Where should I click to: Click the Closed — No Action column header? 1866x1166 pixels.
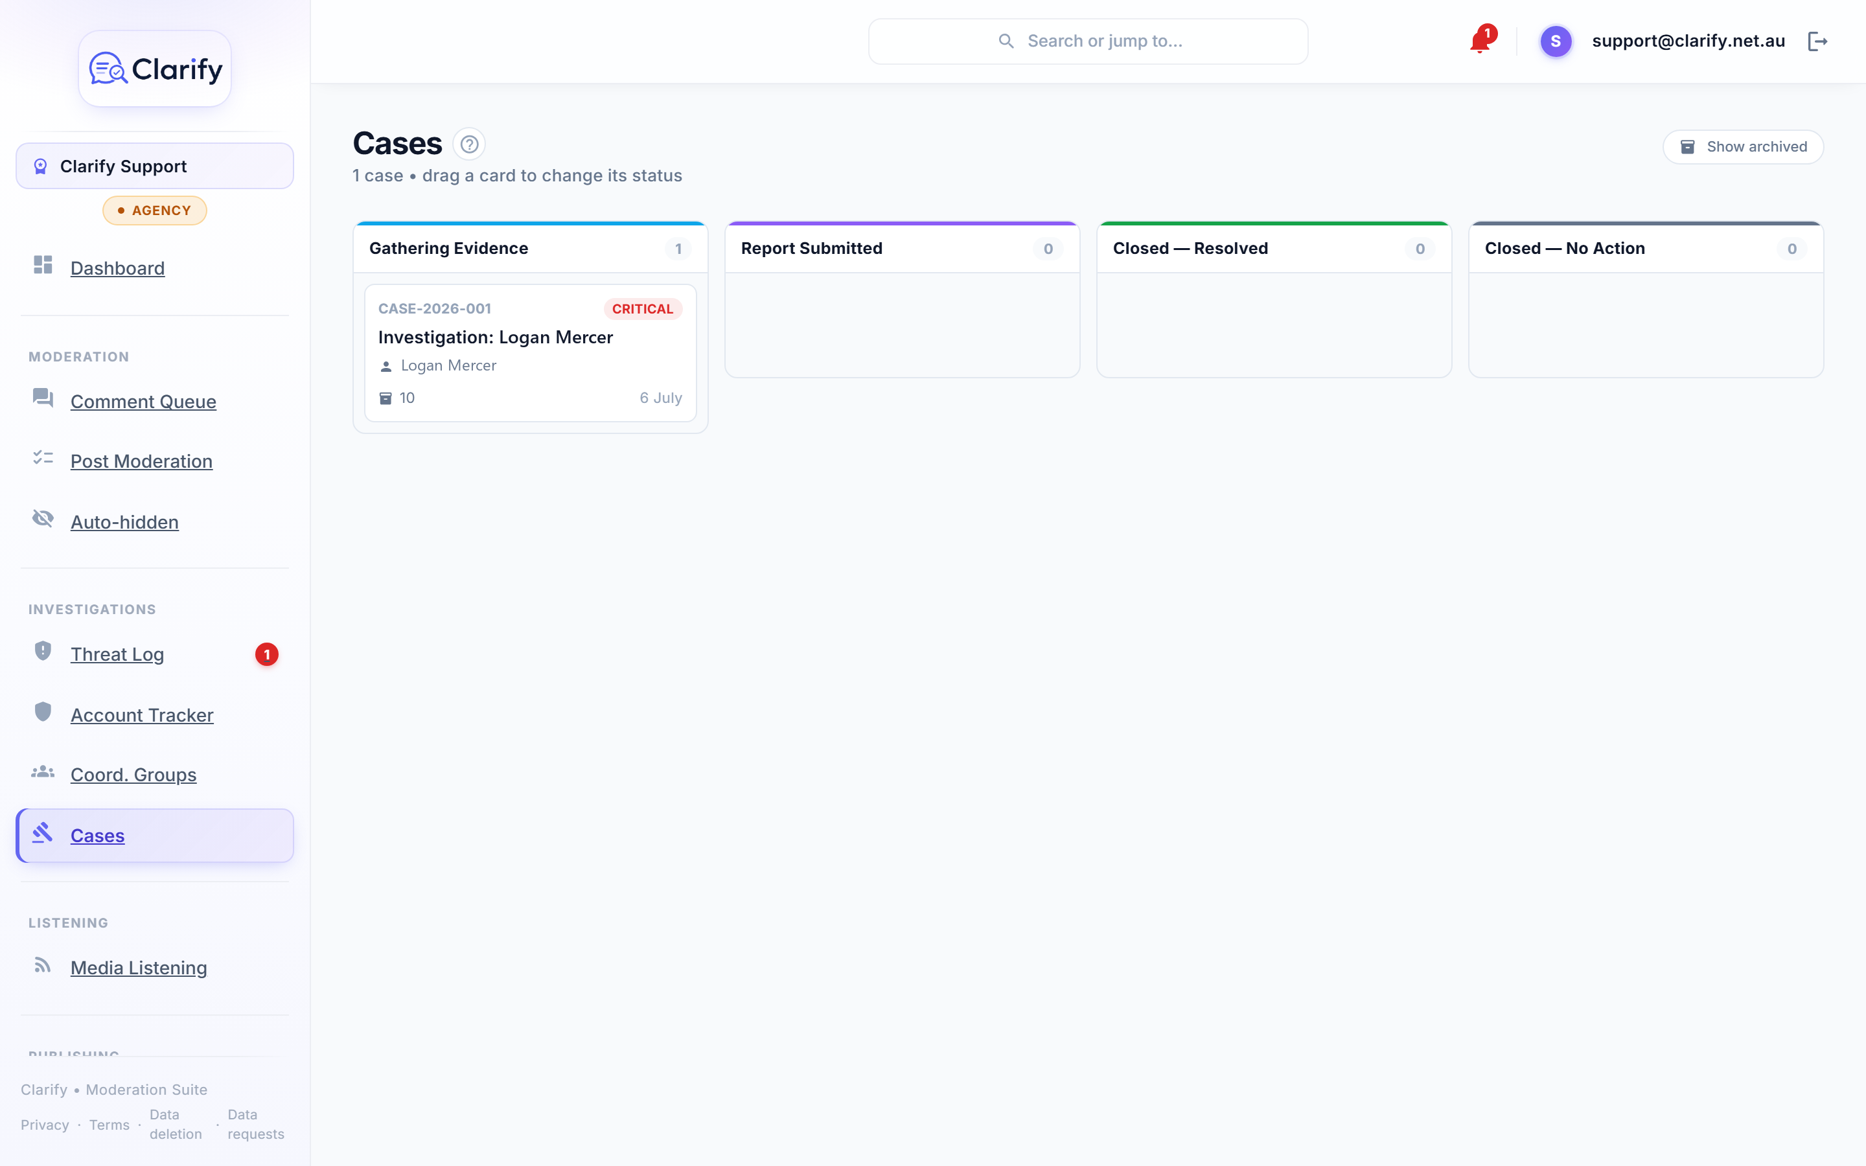pyautogui.click(x=1646, y=248)
